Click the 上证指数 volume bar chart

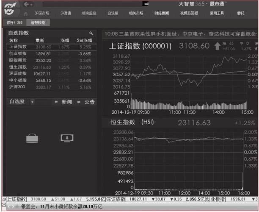click(189, 101)
